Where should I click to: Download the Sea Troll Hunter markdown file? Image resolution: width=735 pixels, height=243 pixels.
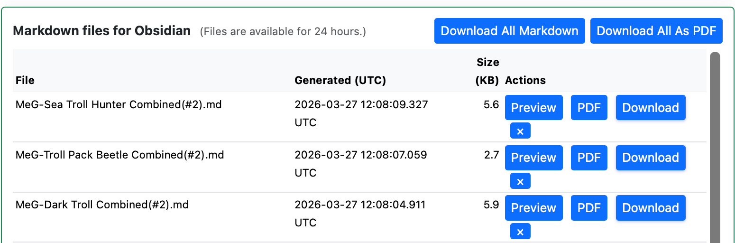pos(651,108)
